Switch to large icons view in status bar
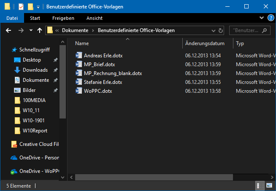 pos(269,186)
